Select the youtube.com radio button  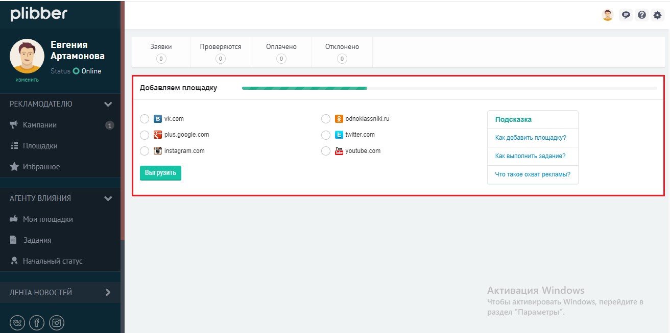click(326, 151)
